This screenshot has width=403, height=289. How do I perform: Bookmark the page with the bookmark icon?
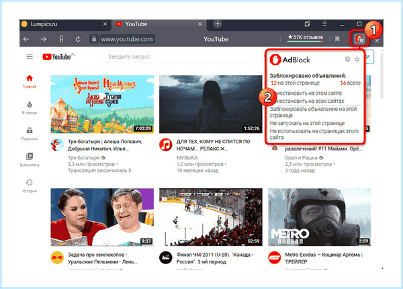click(x=337, y=39)
